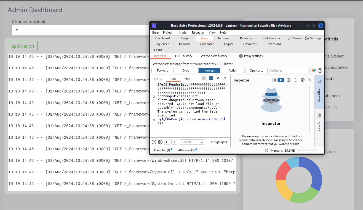Screen dimensions: 363x210
Task: Open the Action dropdown button
Action: coord(233,70)
